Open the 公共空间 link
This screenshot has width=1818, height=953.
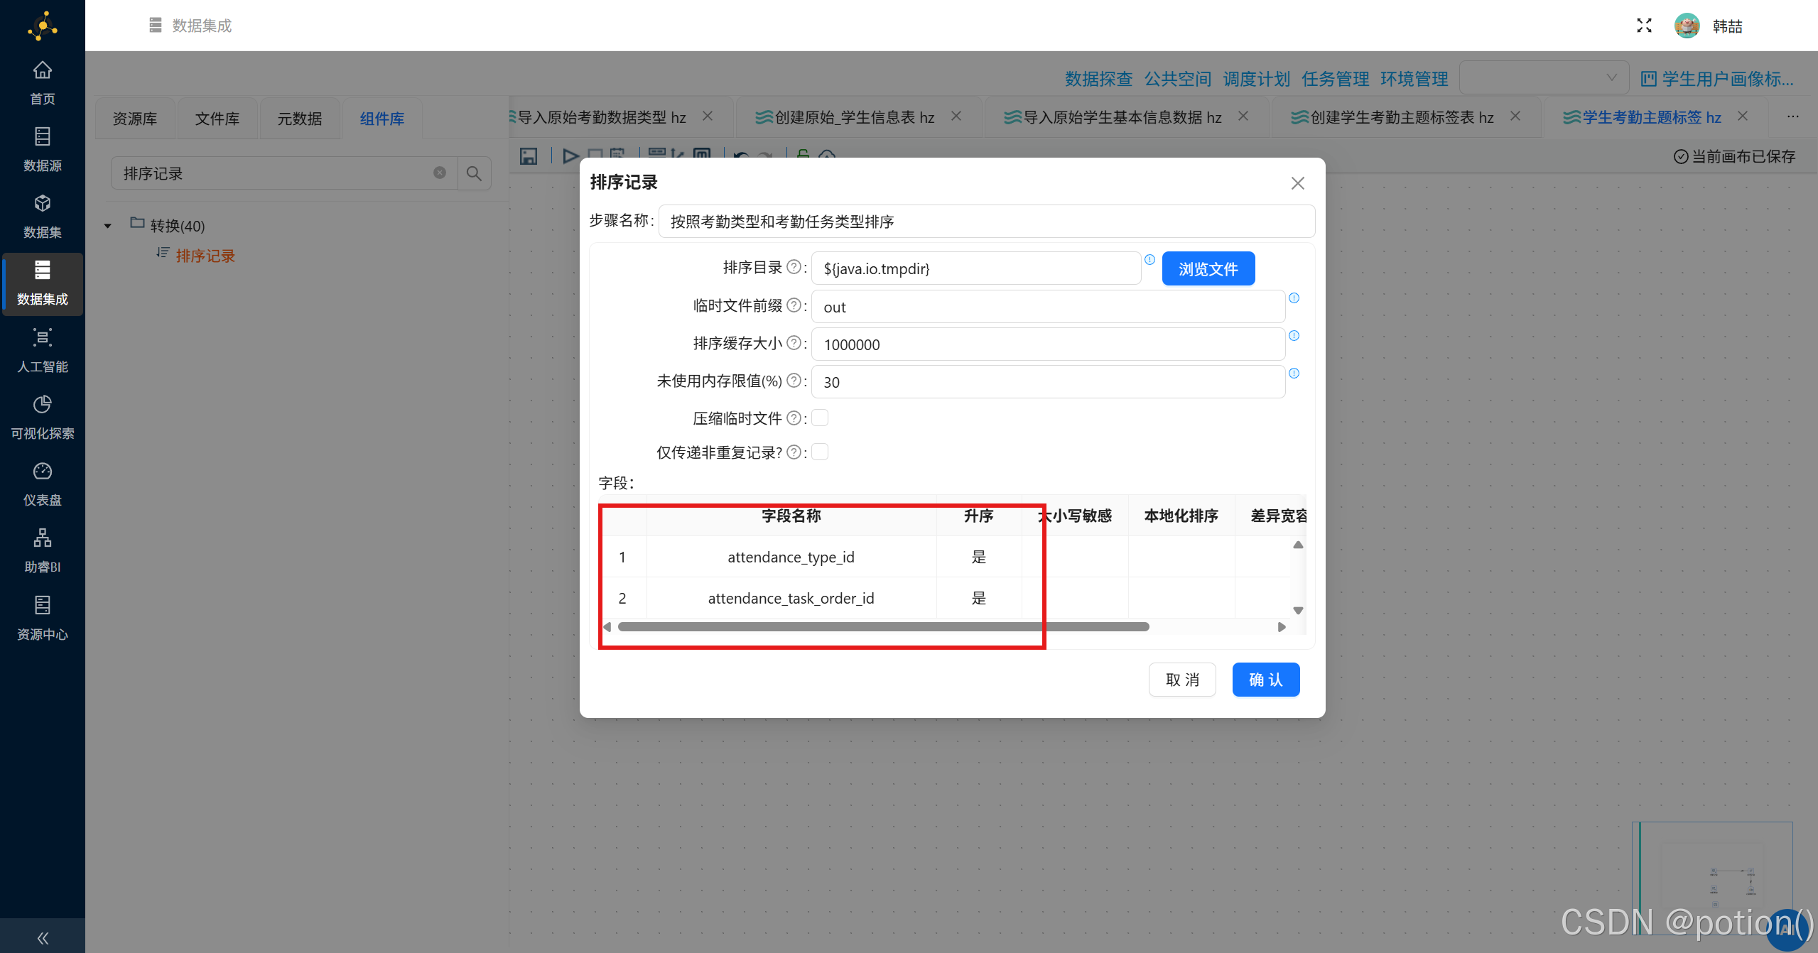point(1177,79)
